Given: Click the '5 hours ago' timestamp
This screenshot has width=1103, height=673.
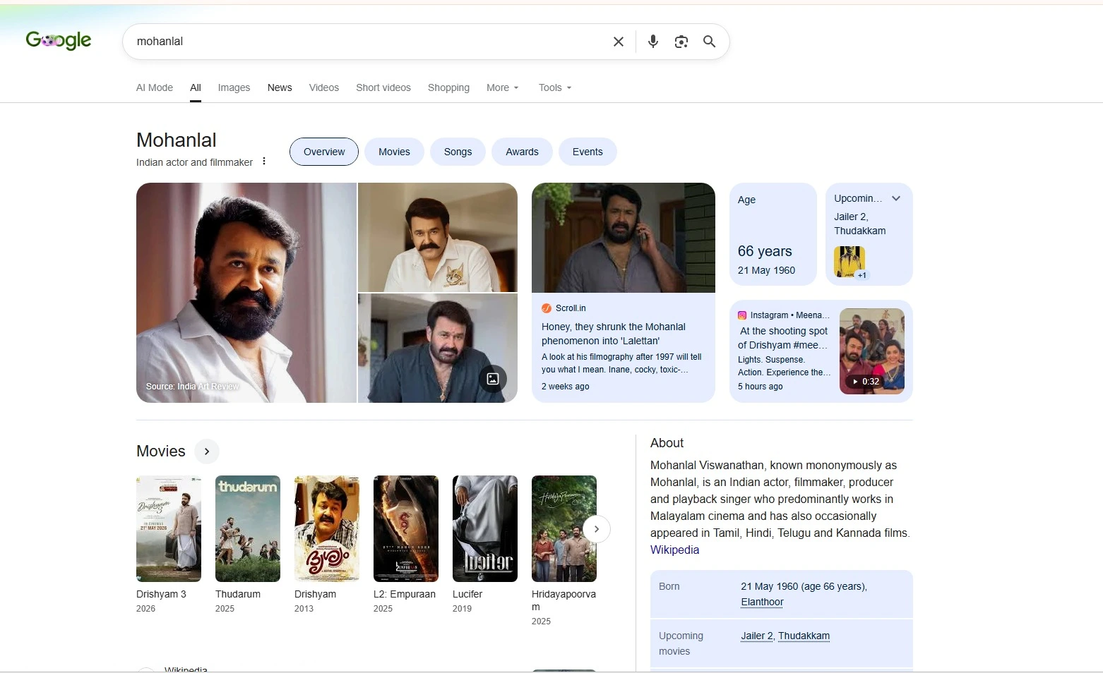Looking at the screenshot, I should pos(760,387).
